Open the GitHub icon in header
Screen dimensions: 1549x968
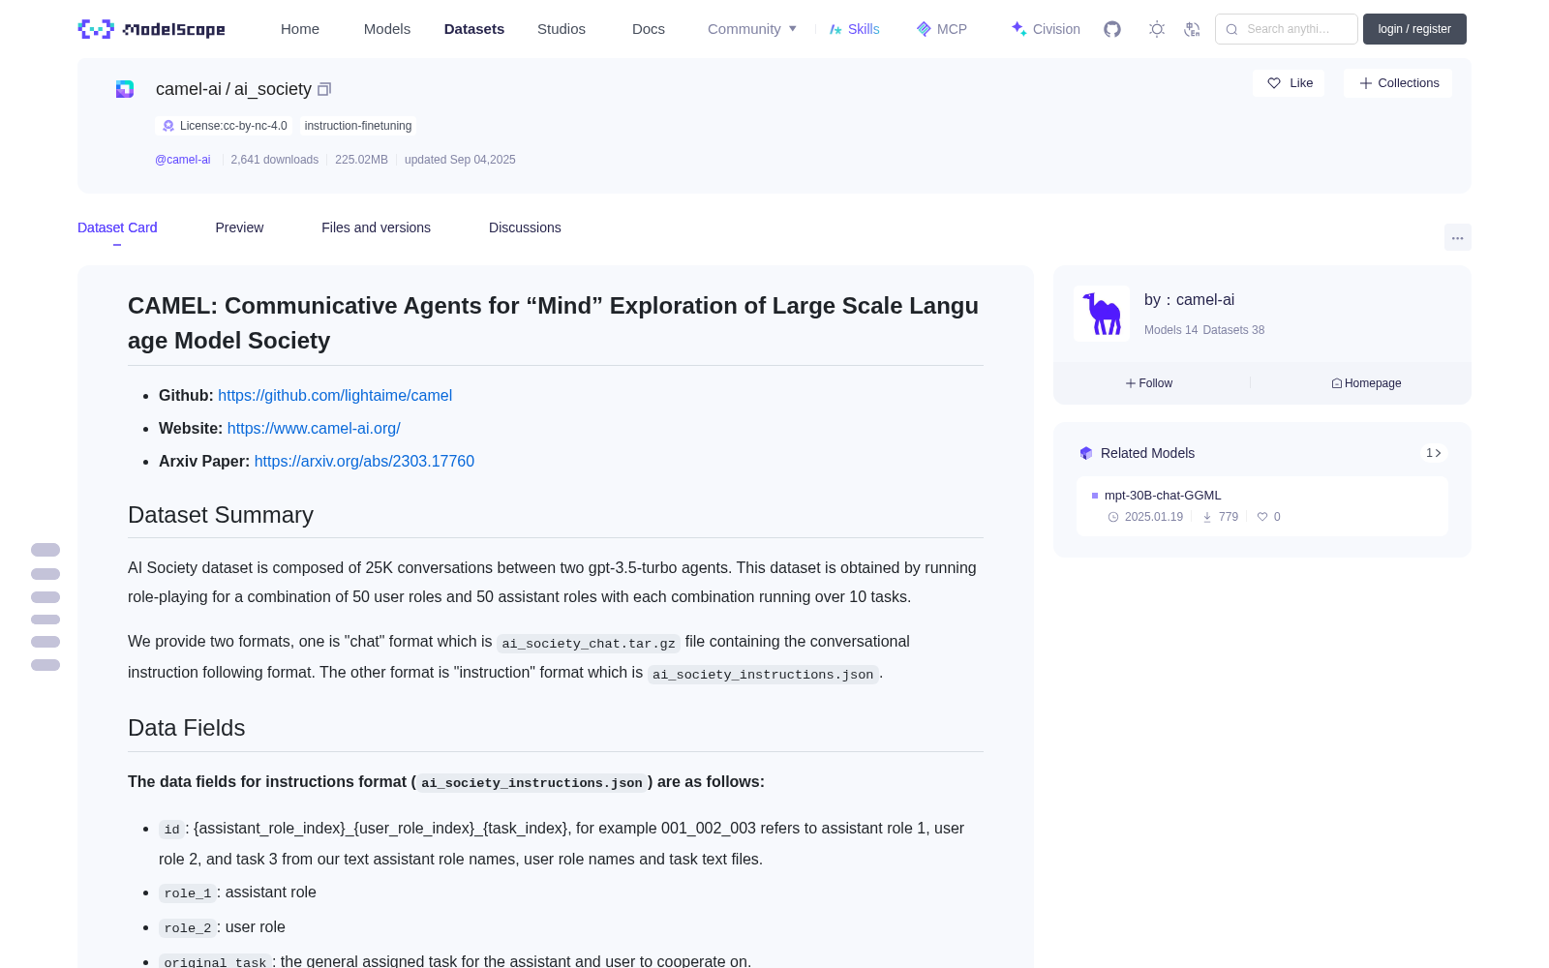(1112, 29)
